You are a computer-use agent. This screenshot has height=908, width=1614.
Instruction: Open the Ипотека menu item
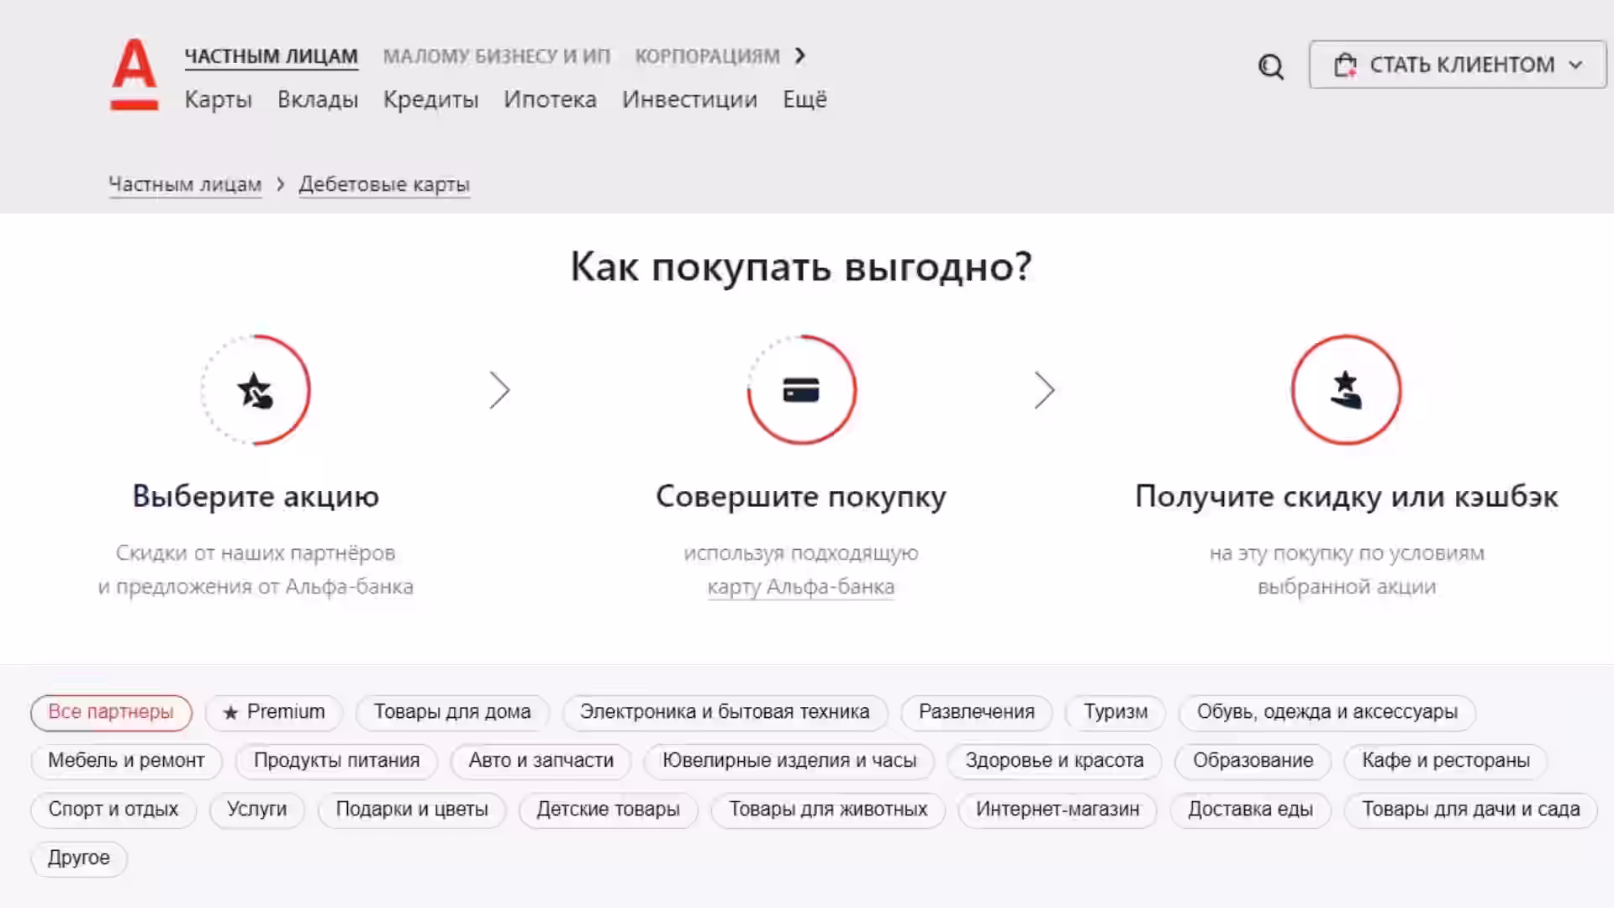[550, 99]
